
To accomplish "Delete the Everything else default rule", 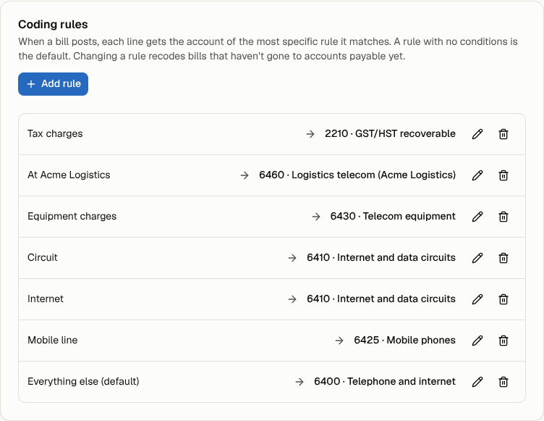I will 503,382.
